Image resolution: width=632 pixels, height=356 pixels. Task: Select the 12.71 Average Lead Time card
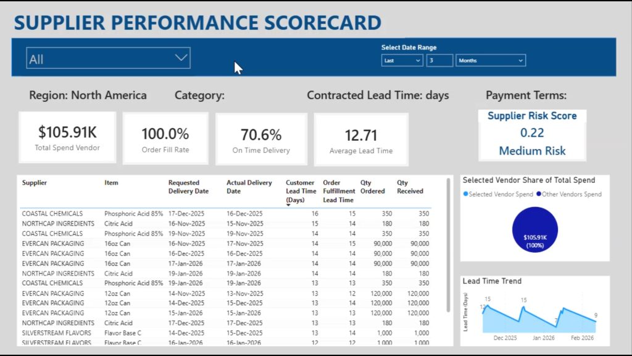(361, 139)
